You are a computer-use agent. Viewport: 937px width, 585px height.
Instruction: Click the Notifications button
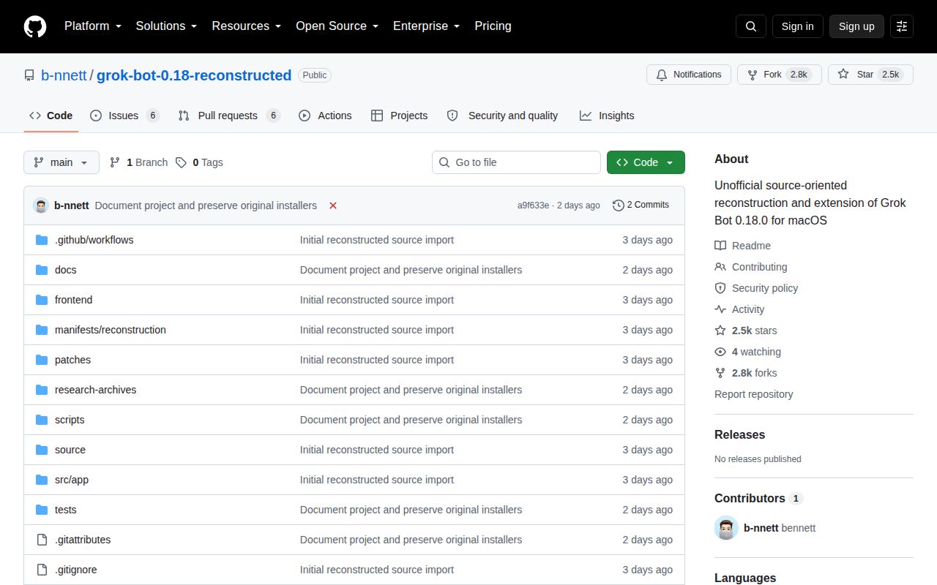point(689,75)
